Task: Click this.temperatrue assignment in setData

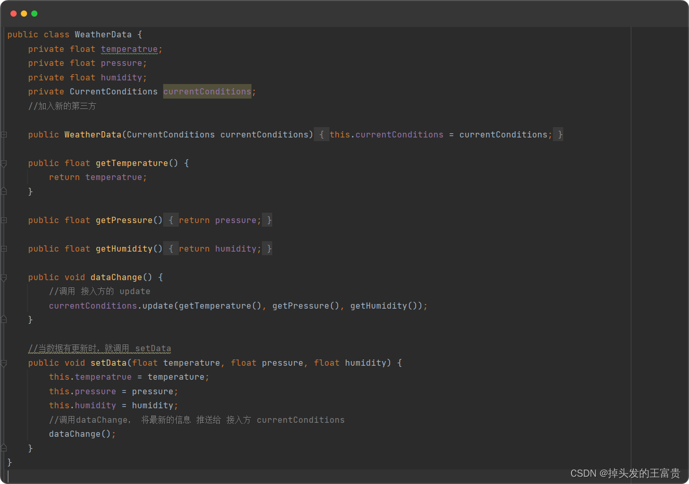Action: (129, 377)
